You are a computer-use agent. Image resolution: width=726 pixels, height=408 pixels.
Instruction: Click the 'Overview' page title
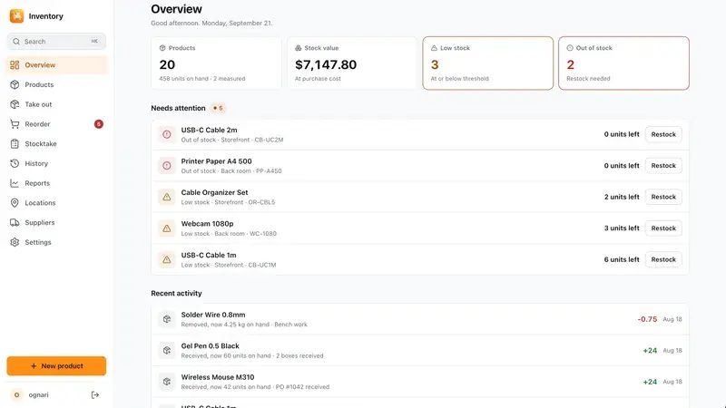[x=176, y=9]
